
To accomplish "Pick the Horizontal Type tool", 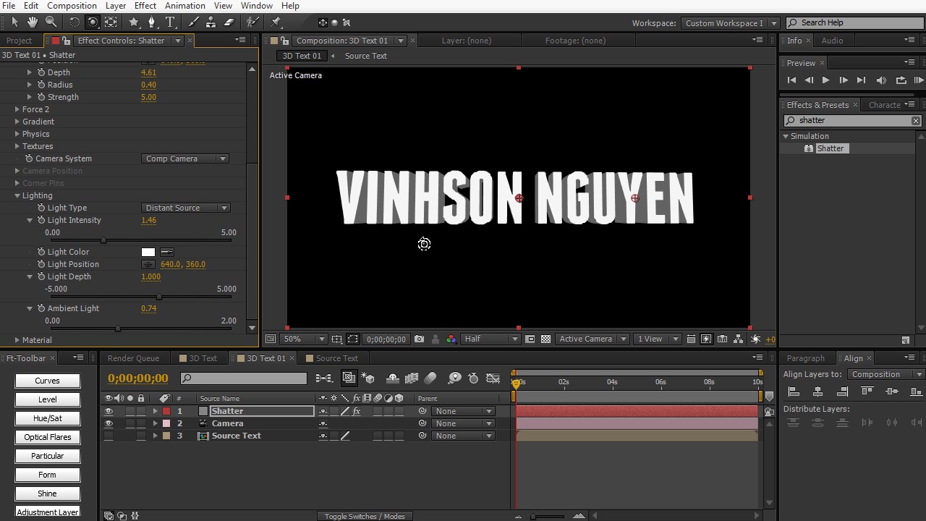I will coord(171,22).
